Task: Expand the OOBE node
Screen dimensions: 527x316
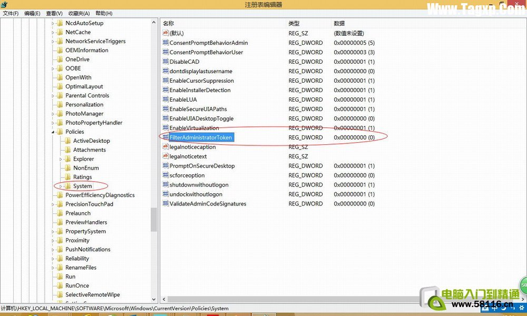Action: point(53,68)
